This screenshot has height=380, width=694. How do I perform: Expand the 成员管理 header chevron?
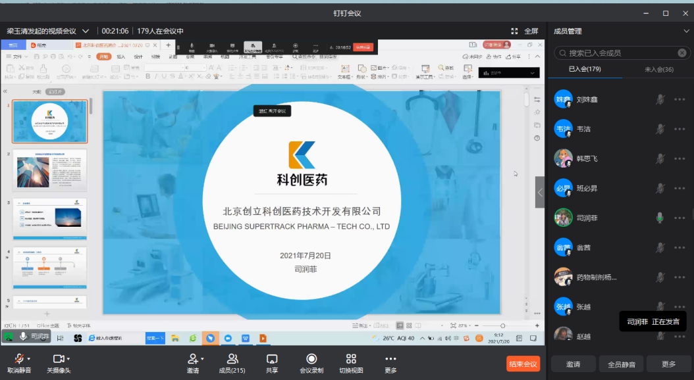tap(686, 31)
